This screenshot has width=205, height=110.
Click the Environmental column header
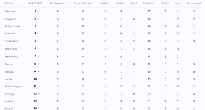(194, 3)
